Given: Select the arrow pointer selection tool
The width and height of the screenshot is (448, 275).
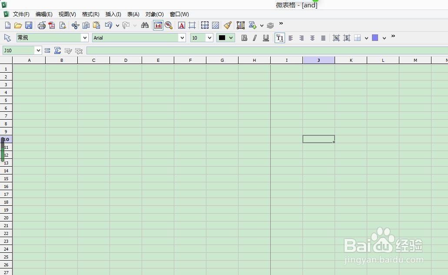Looking at the screenshot, I should coord(7,38).
